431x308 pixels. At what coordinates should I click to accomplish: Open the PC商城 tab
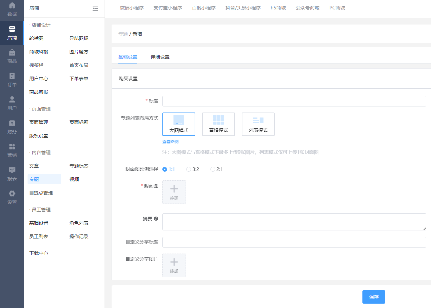tap(337, 8)
